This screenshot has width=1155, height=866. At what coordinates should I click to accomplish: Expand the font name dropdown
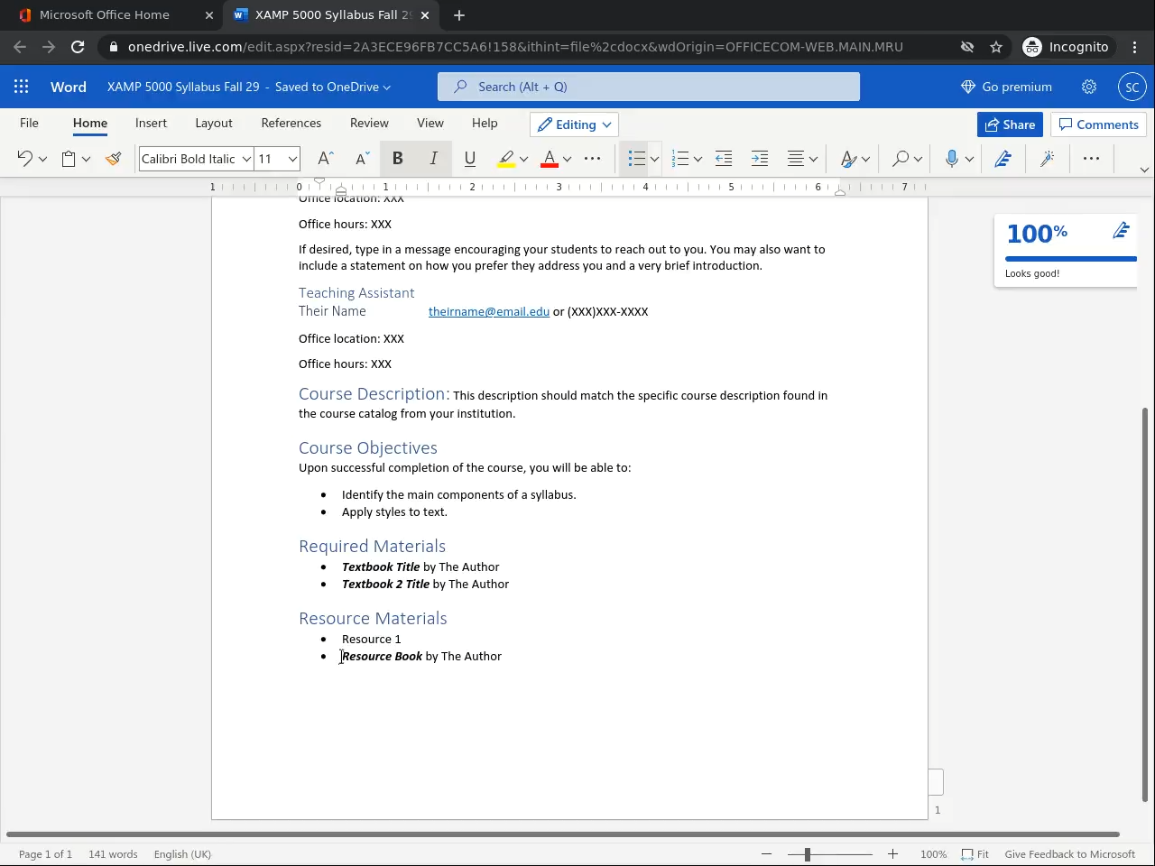tap(245, 159)
